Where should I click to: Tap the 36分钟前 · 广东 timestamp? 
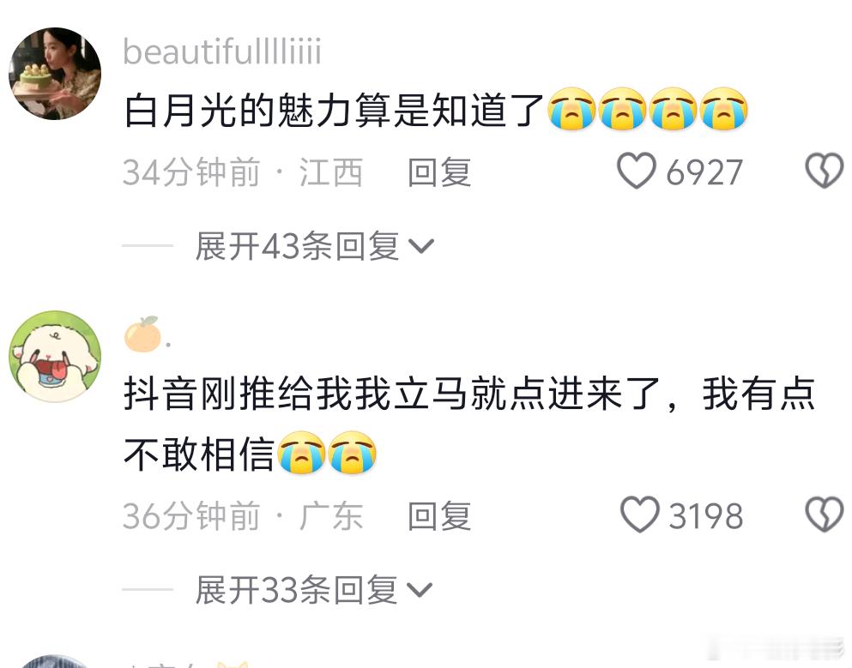click(242, 515)
